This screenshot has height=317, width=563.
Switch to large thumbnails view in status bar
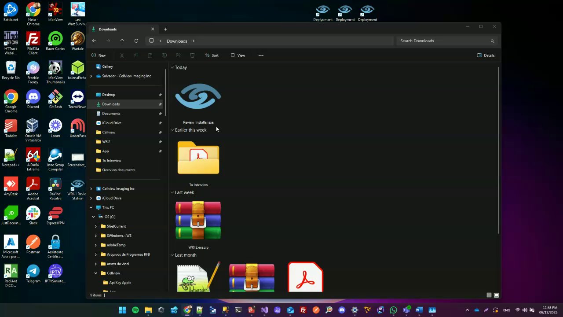click(x=496, y=295)
